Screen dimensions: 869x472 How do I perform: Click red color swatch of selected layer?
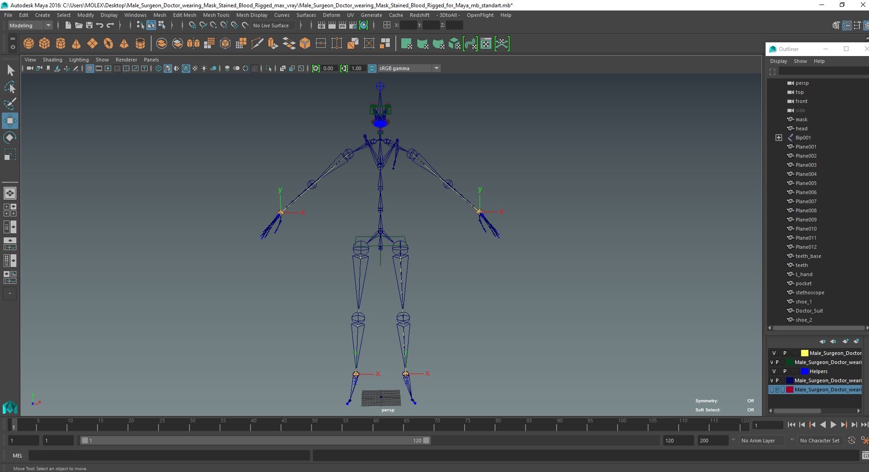(x=790, y=390)
